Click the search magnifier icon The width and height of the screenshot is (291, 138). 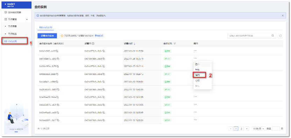pos(272,36)
